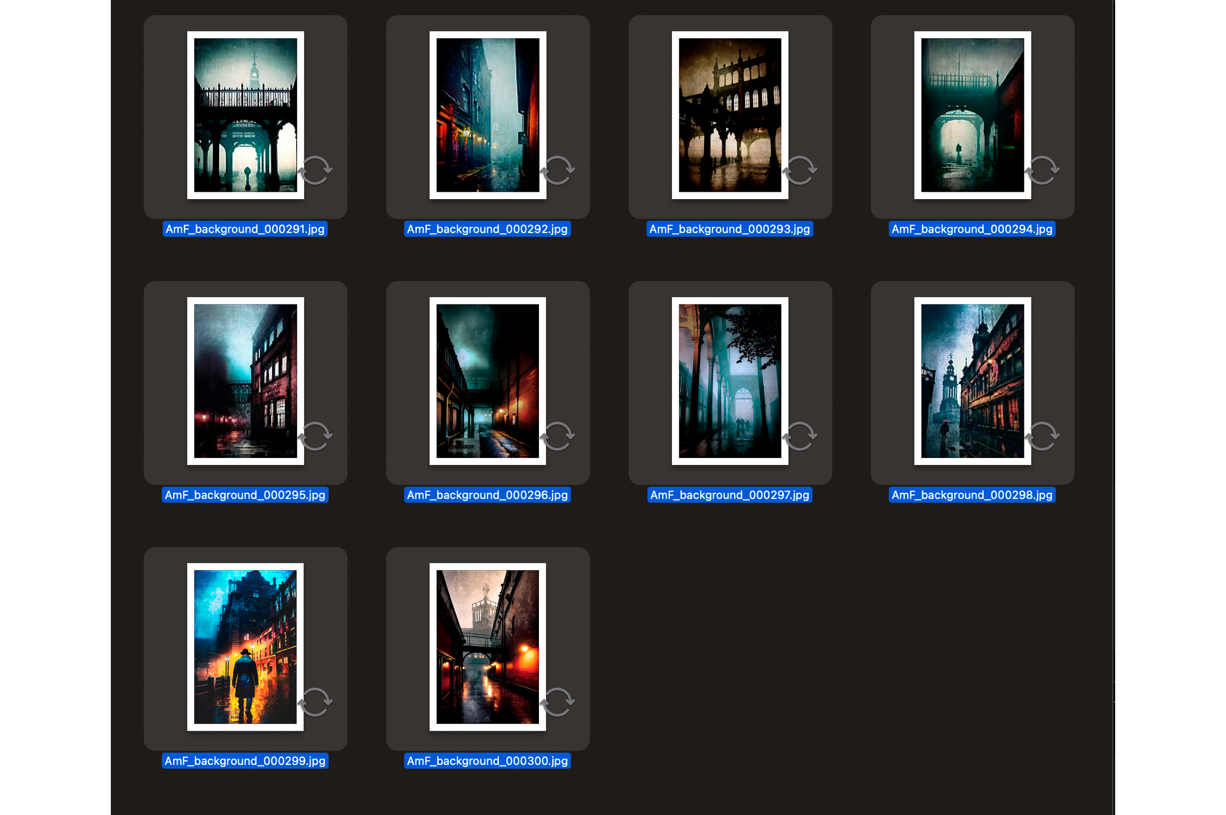Image resolution: width=1226 pixels, height=815 pixels.
Task: Click the AmF_background_000296.jpg filename label
Action: 487,495
